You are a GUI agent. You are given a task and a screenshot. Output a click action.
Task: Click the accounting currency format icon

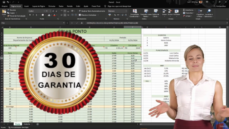pos(109,15)
